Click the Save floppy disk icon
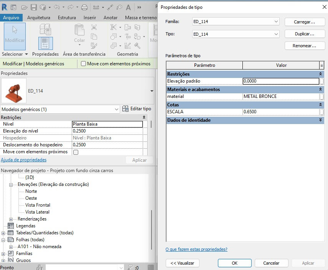 click(34, 8)
